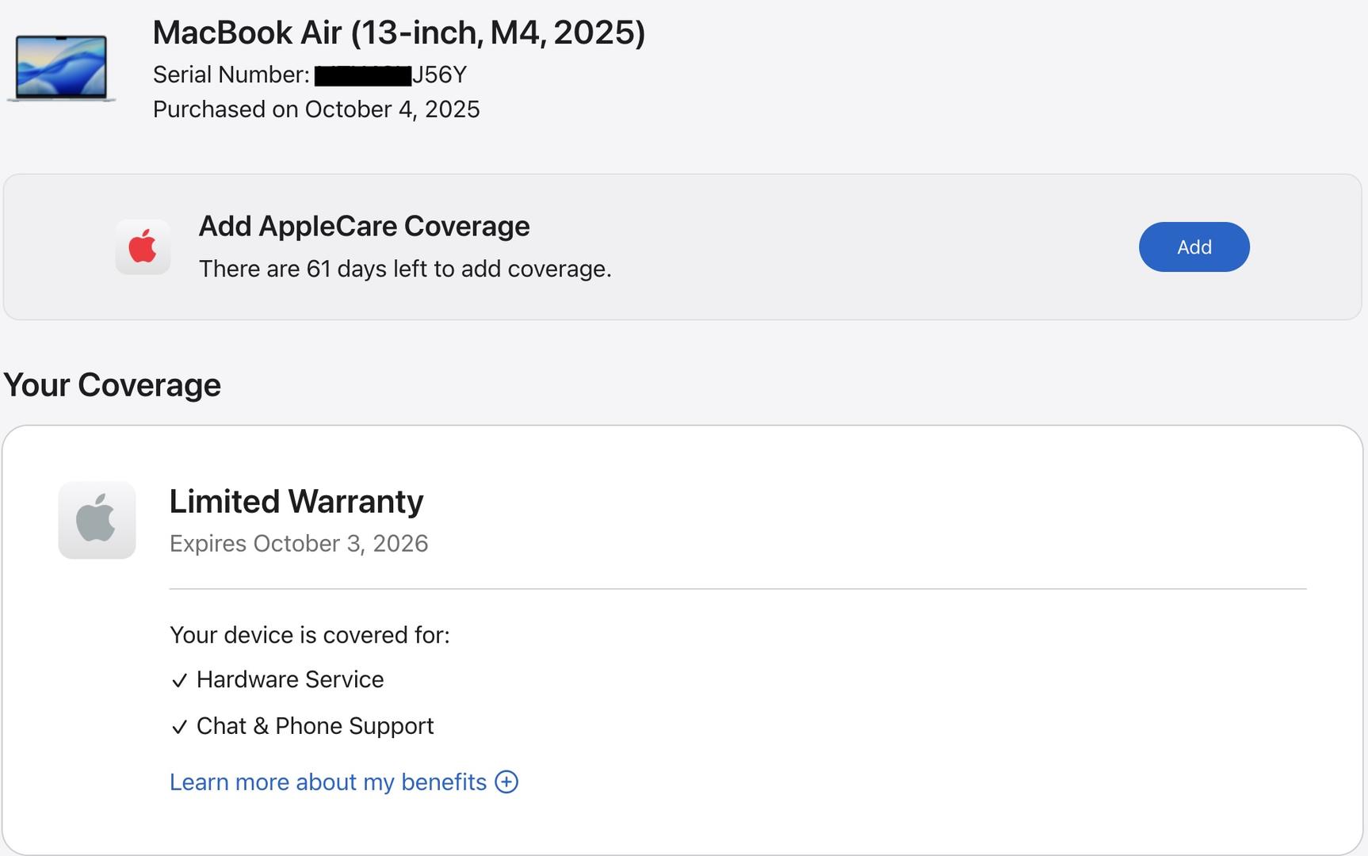Viewport: 1368px width, 856px height.
Task: Click the Expires October 3, 2026 text
Action: coord(299,544)
